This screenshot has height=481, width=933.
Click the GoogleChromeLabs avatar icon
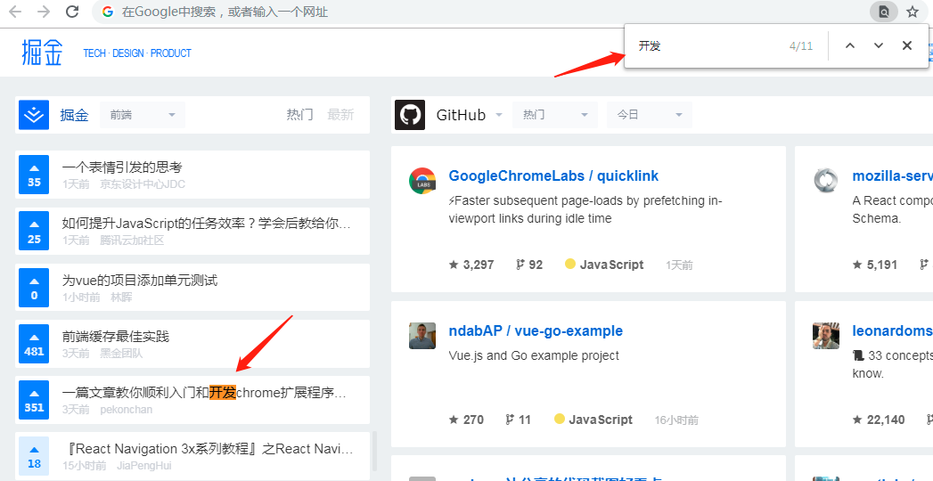pyautogui.click(x=422, y=181)
